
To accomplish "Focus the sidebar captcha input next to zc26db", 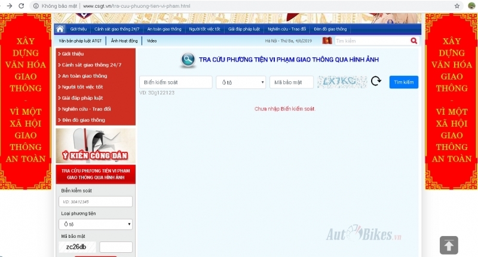I will 116,247.
